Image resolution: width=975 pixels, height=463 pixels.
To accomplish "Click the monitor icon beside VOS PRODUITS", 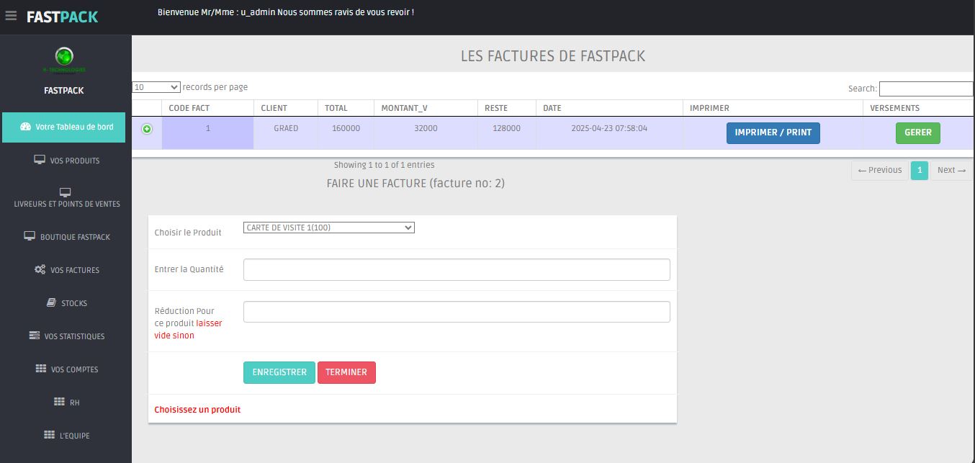I will [40, 160].
